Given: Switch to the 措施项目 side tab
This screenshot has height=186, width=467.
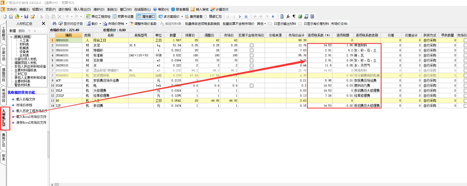Looking at the screenshot, I should [x=3, y=75].
